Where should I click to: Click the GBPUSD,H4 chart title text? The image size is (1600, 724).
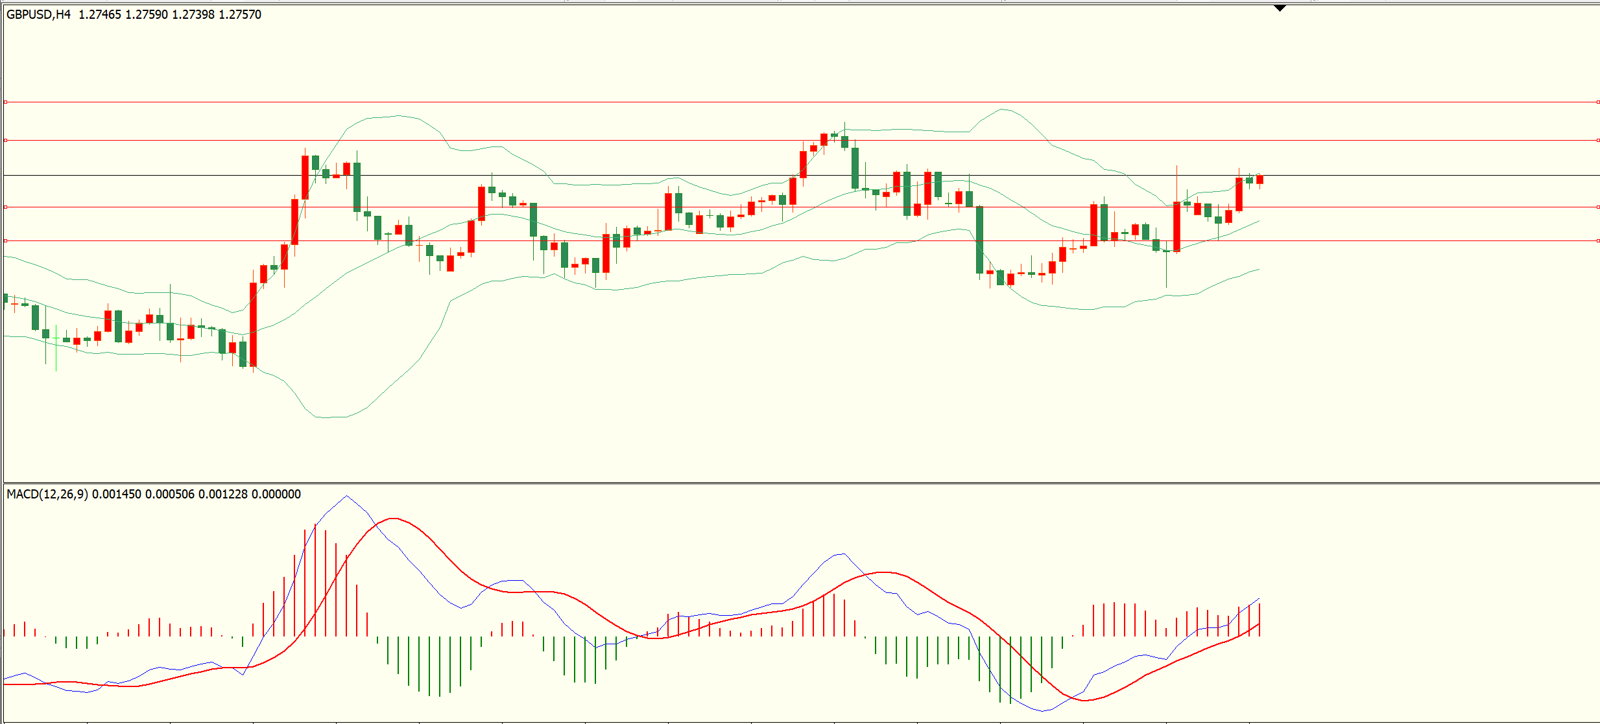38,14
